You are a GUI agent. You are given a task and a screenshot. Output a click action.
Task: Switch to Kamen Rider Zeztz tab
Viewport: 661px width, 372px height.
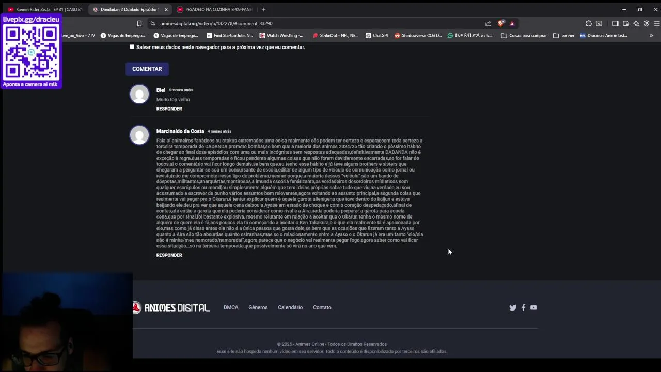point(44,9)
